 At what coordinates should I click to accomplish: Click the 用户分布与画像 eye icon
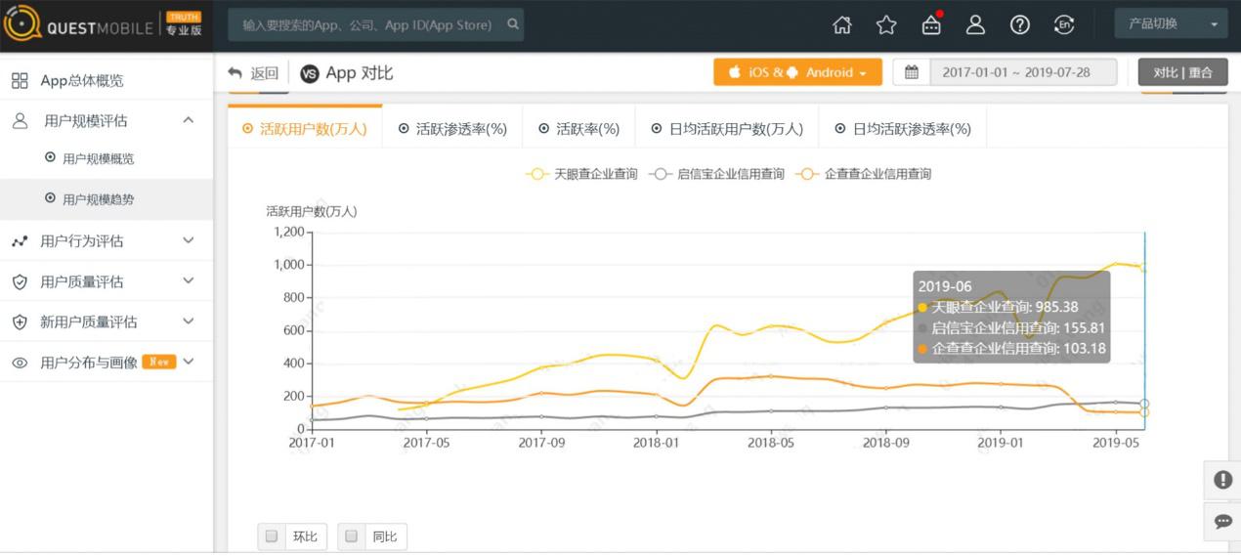tap(20, 363)
